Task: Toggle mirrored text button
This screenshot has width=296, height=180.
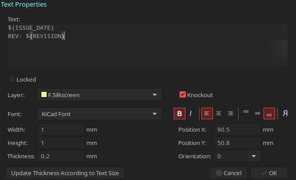Action: pyautogui.click(x=285, y=113)
